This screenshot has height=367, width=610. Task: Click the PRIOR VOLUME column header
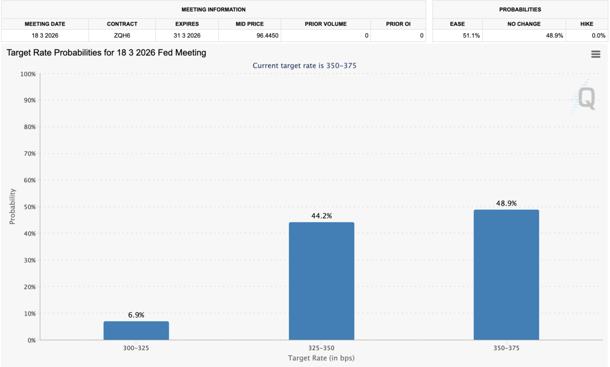325,24
